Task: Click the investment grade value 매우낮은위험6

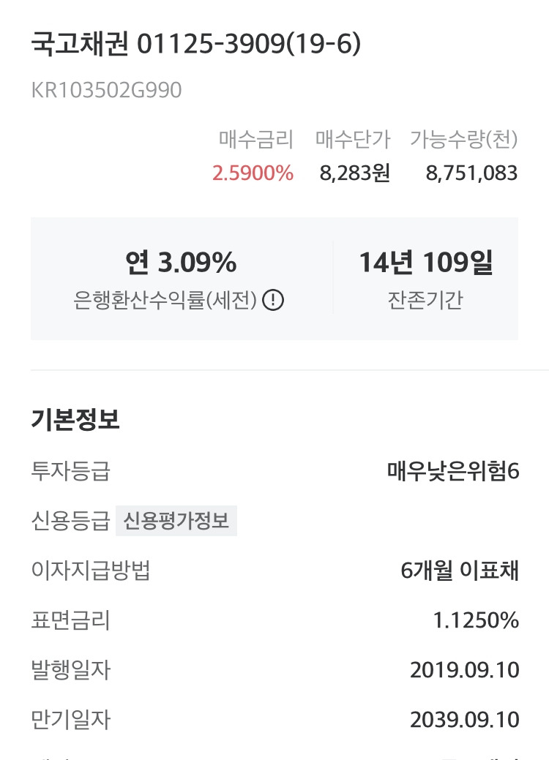Action: click(x=453, y=471)
